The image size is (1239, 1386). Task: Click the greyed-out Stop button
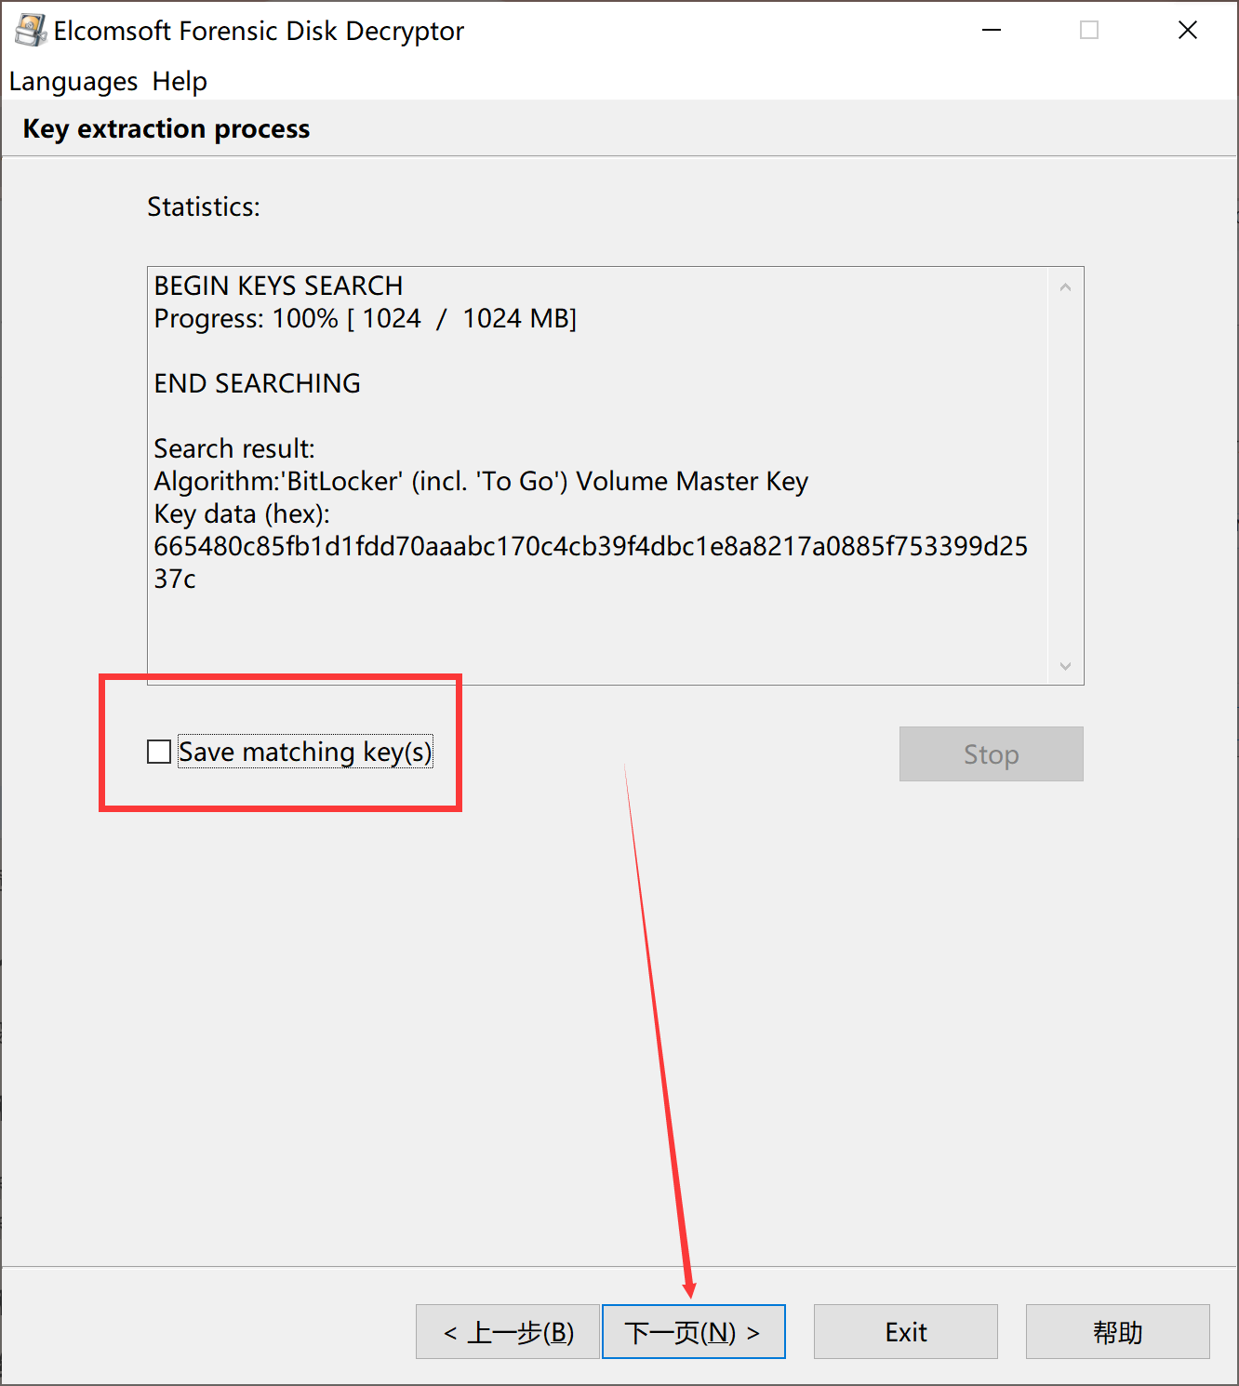coord(992,753)
